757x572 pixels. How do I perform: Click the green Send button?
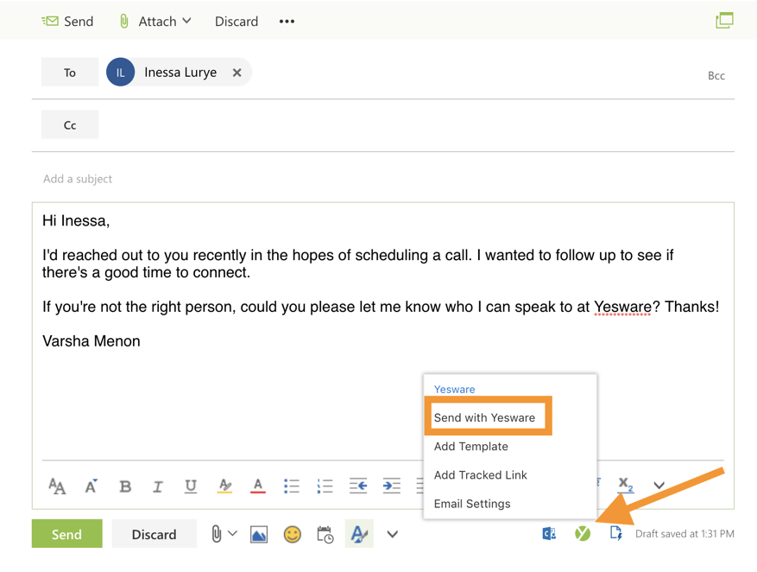(x=67, y=535)
